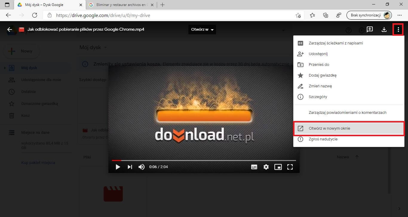The image size is (408, 217).
Task: Open the browser favorites list icon
Action: click(312, 15)
